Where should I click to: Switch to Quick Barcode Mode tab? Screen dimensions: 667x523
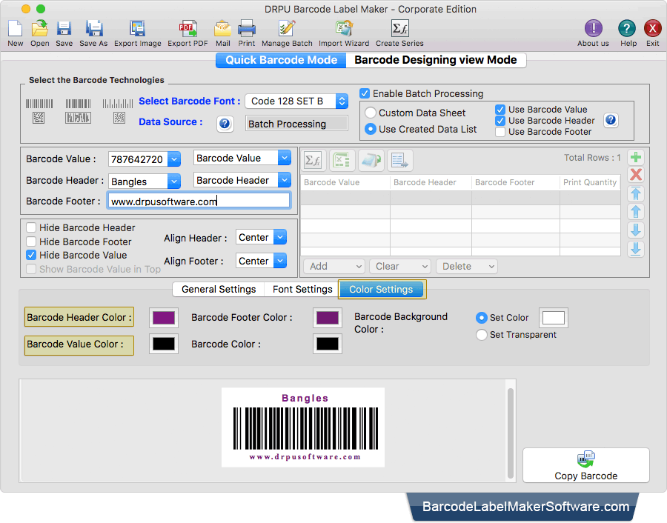281,60
